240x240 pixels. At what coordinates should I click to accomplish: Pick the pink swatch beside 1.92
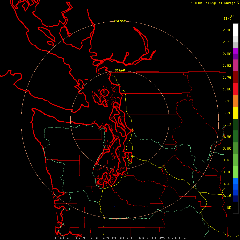[235, 65]
